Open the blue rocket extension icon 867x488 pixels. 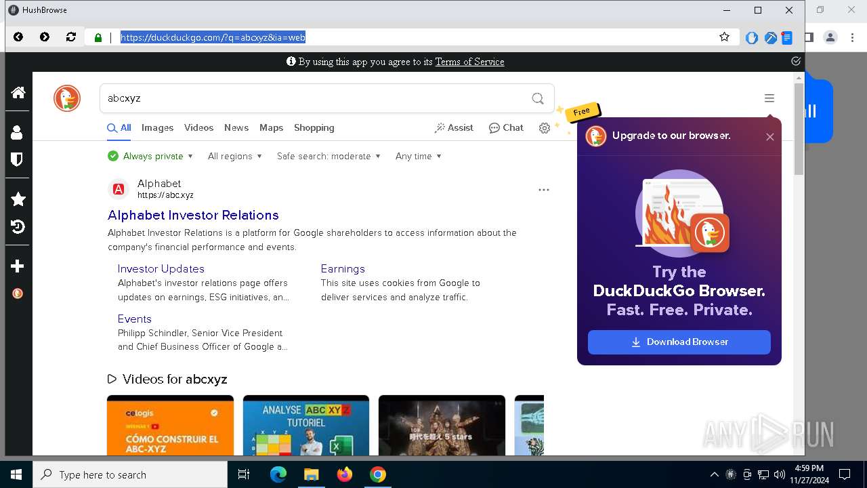tap(770, 38)
